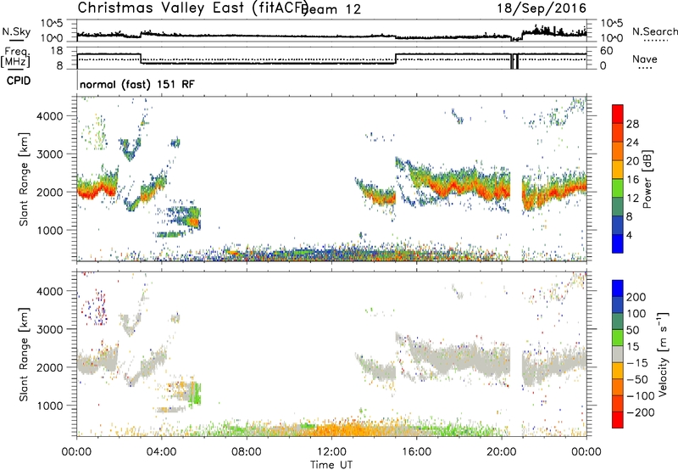Select the "normal (fast) 151 RF" text
The height and width of the screenshot is (470, 678).
(137, 84)
